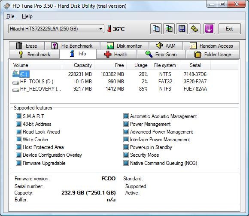Click the C: drive volume icon
The image size is (249, 216).
point(16,74)
